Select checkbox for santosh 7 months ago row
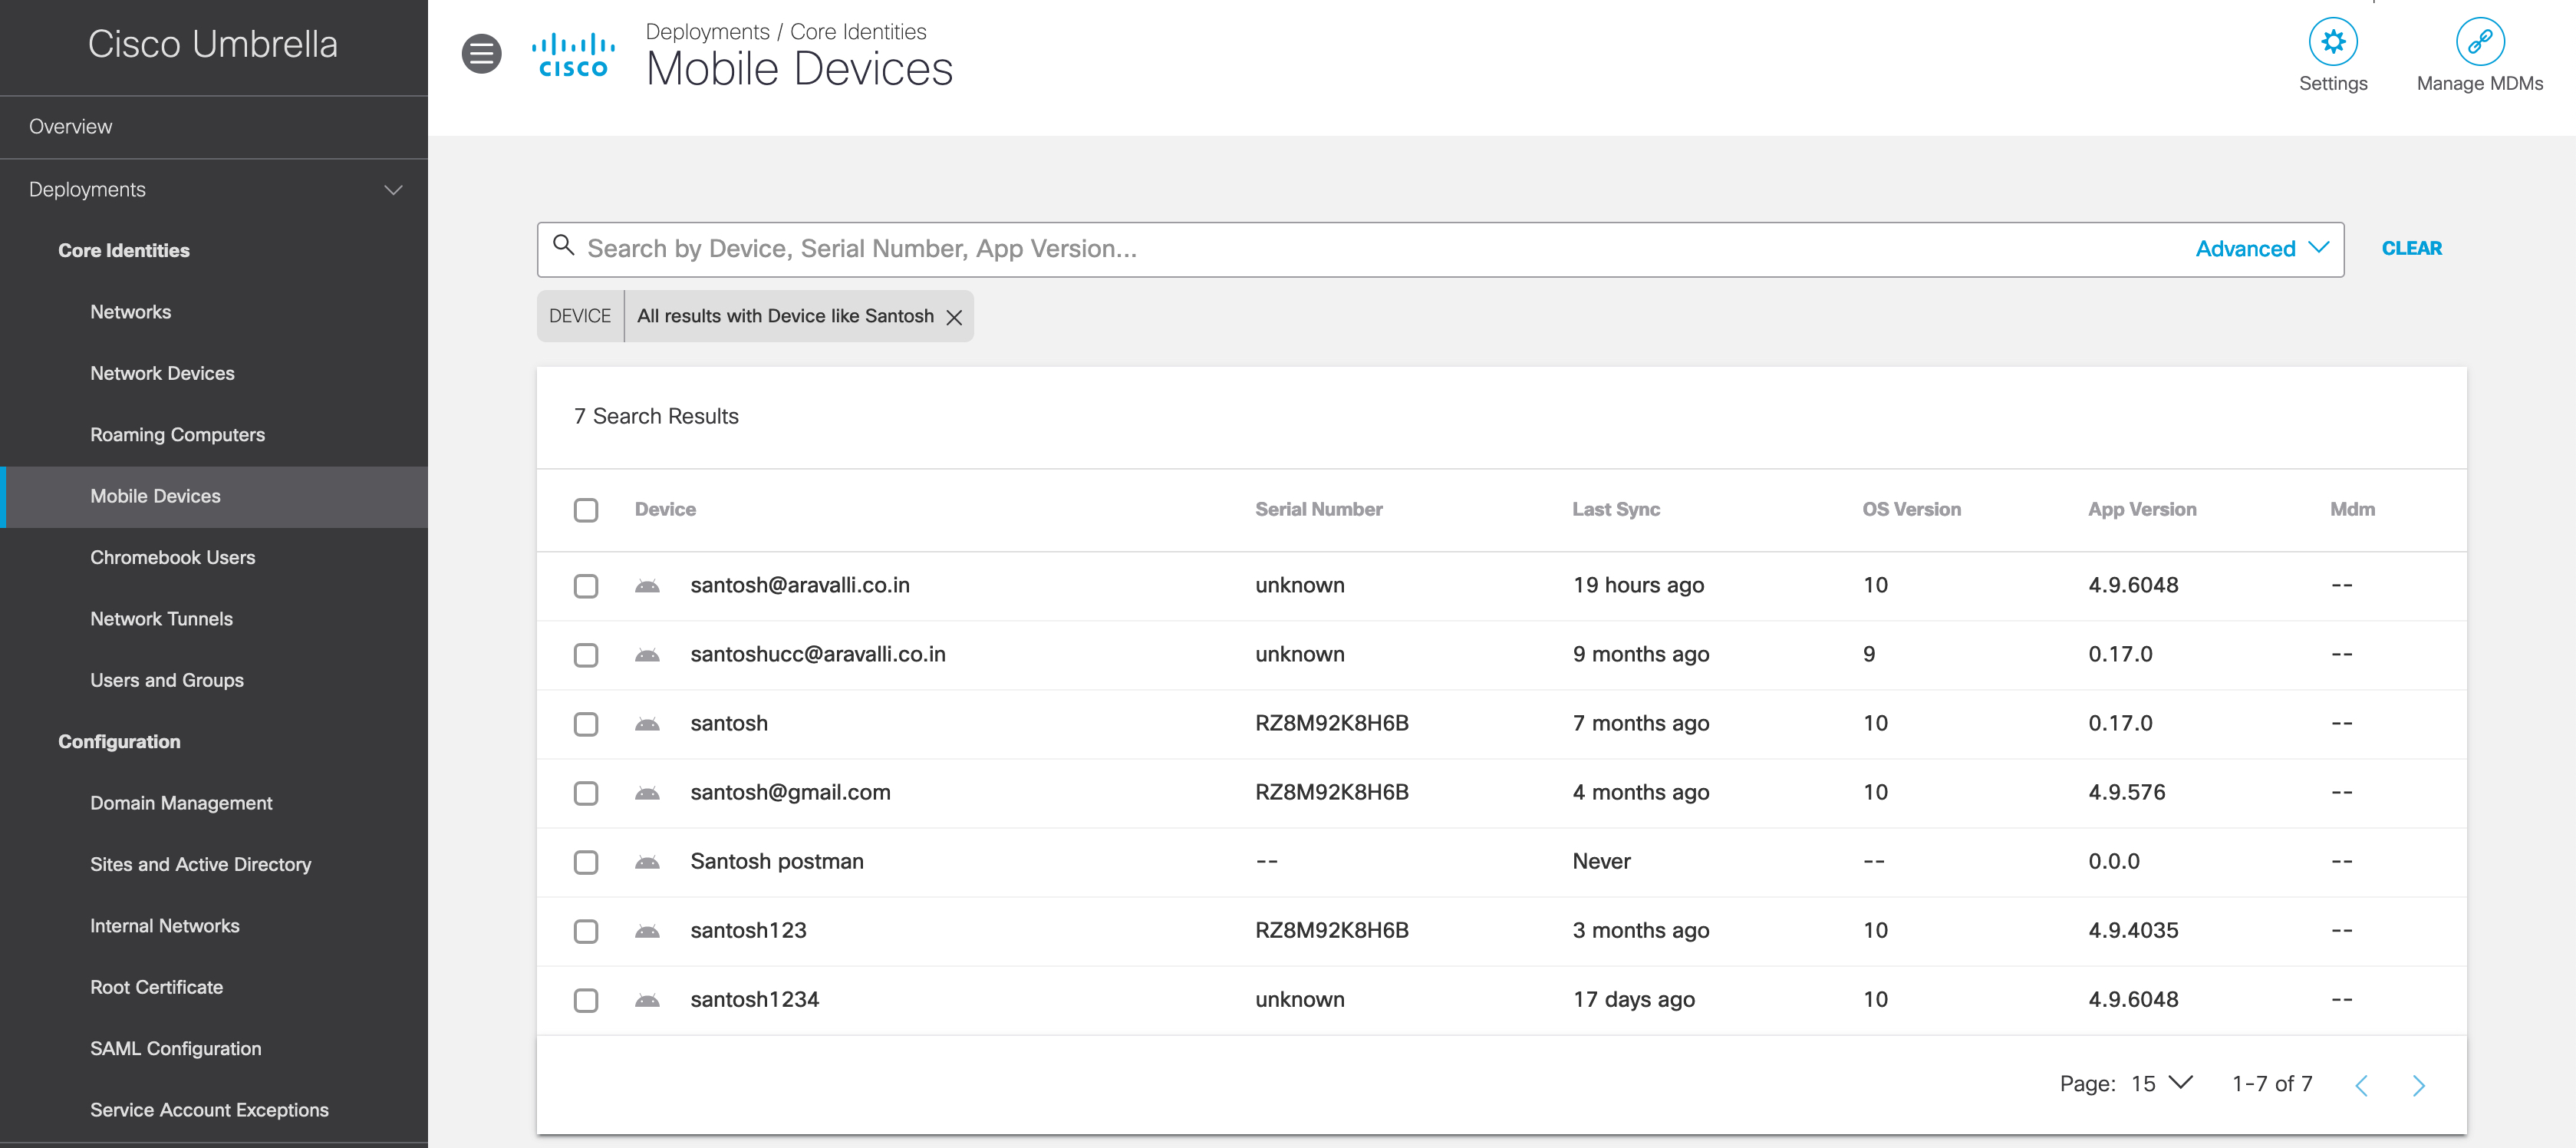 click(586, 724)
